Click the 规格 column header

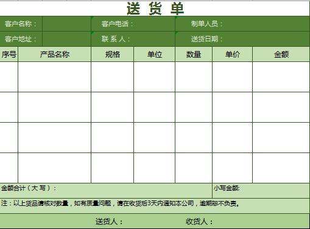[113, 54]
